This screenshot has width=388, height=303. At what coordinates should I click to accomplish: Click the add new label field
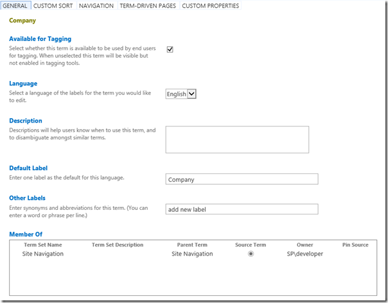click(242, 209)
